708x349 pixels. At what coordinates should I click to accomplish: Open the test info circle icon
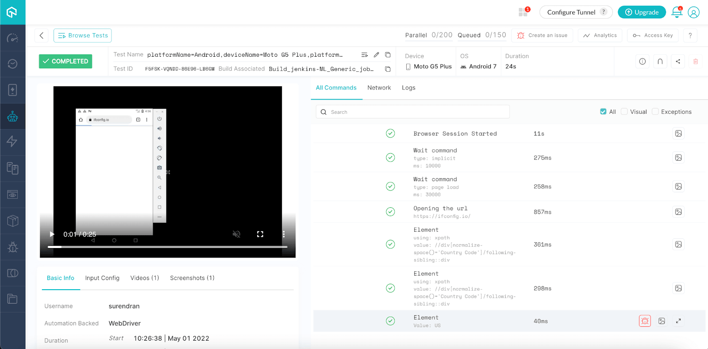(x=643, y=62)
